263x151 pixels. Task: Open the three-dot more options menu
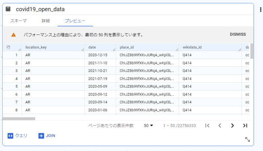pyautogui.click(x=260, y=10)
